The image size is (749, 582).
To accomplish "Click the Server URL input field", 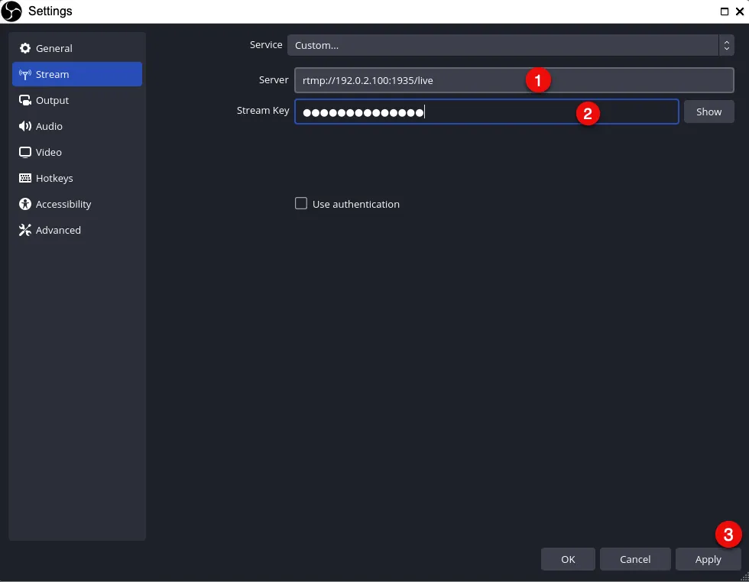I will coord(514,80).
